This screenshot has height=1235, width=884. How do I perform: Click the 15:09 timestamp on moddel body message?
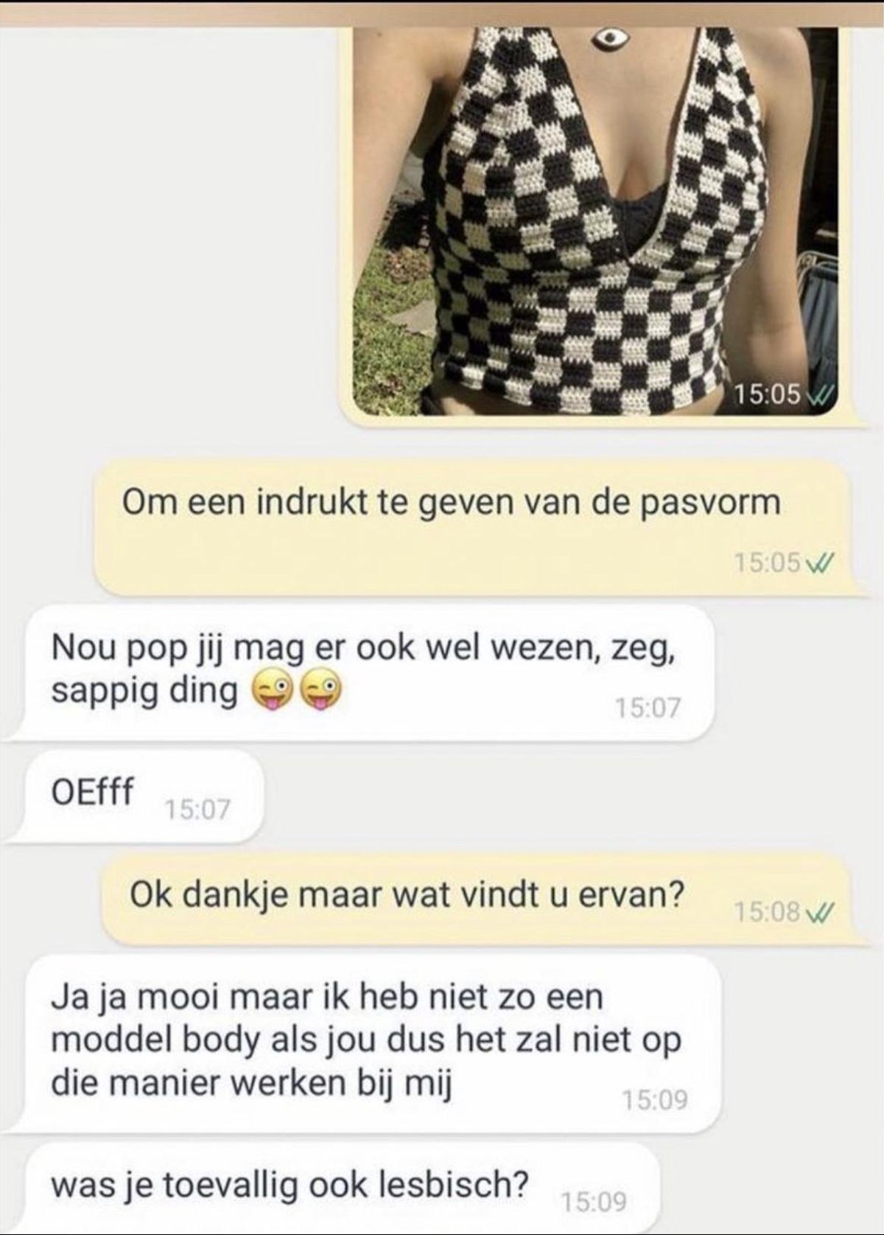point(655,1100)
